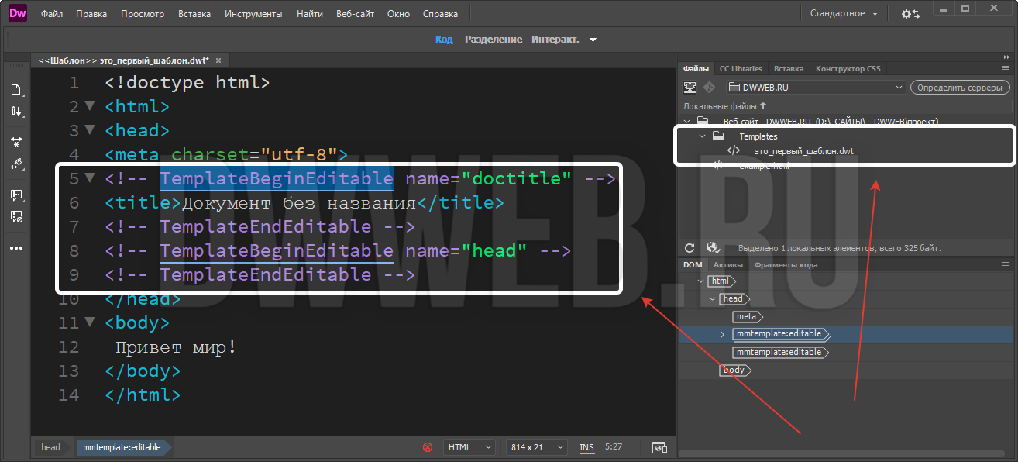Switch to Разделение (Split) view

point(493,40)
